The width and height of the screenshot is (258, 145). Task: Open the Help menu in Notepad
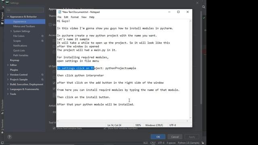(92, 17)
